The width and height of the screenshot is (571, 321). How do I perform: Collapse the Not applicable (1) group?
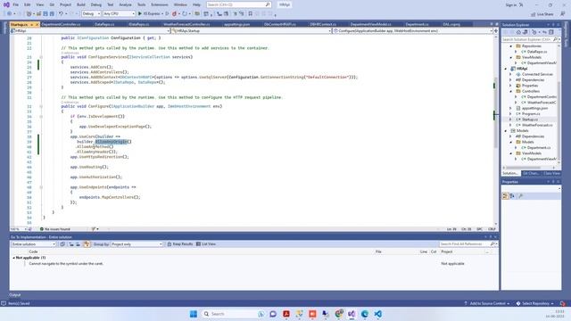click(14, 258)
